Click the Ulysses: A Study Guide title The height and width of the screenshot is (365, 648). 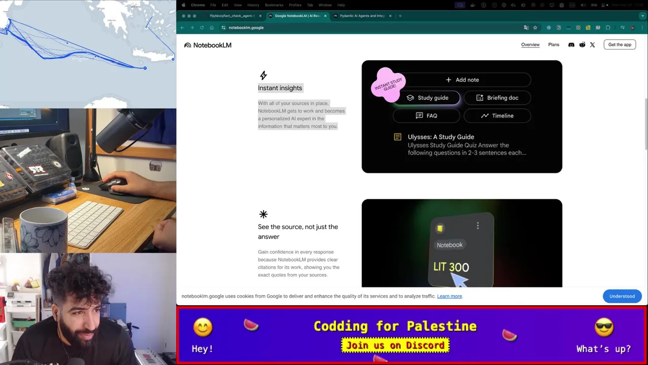[441, 137]
